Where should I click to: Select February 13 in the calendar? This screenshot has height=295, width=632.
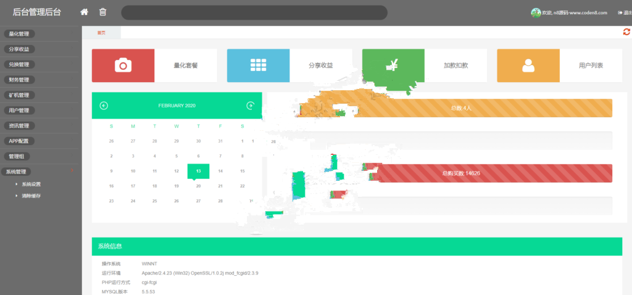pos(198,171)
